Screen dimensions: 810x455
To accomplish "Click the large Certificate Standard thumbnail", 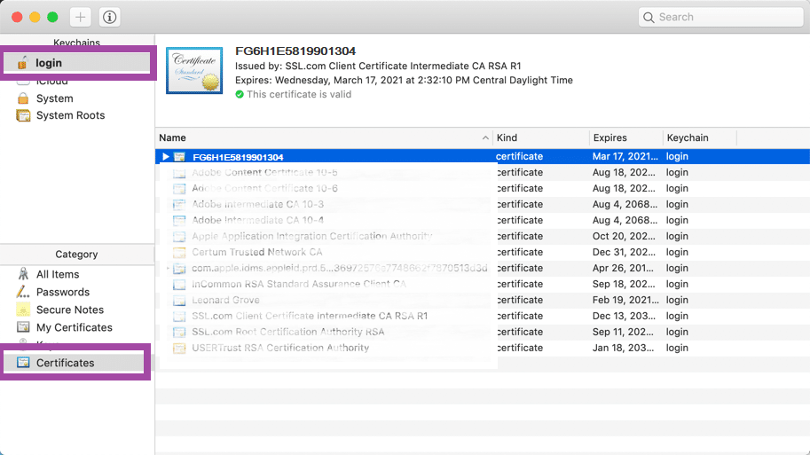I will pos(194,71).
